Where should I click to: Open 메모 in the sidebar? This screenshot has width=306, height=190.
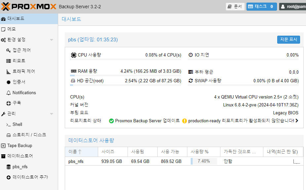pyautogui.click(x=29, y=29)
